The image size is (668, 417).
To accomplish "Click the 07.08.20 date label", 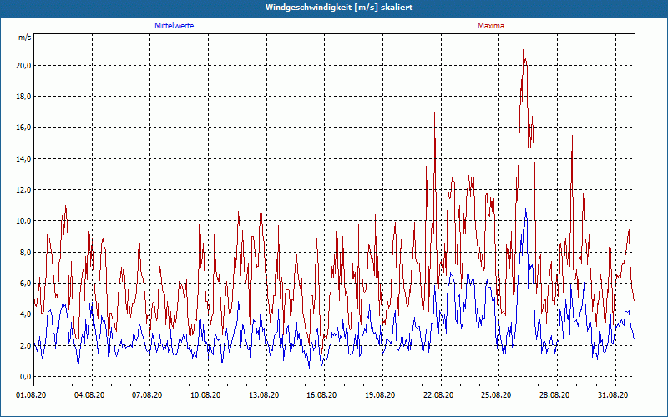I will [147, 395].
